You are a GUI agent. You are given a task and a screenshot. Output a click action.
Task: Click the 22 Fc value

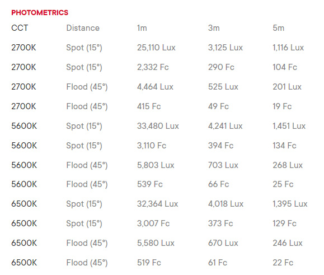(x=283, y=263)
